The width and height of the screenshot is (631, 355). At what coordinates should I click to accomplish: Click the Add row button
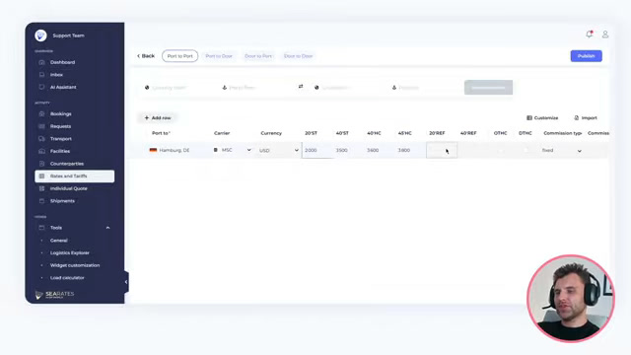point(158,118)
